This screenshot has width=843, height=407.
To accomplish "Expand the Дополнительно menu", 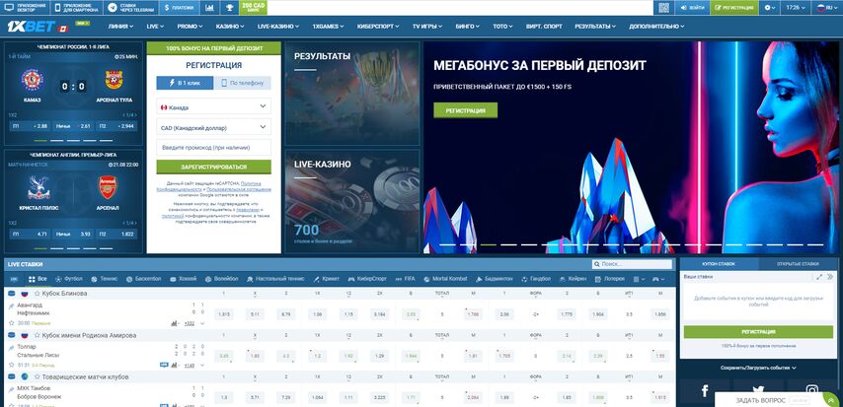I will click(x=656, y=27).
